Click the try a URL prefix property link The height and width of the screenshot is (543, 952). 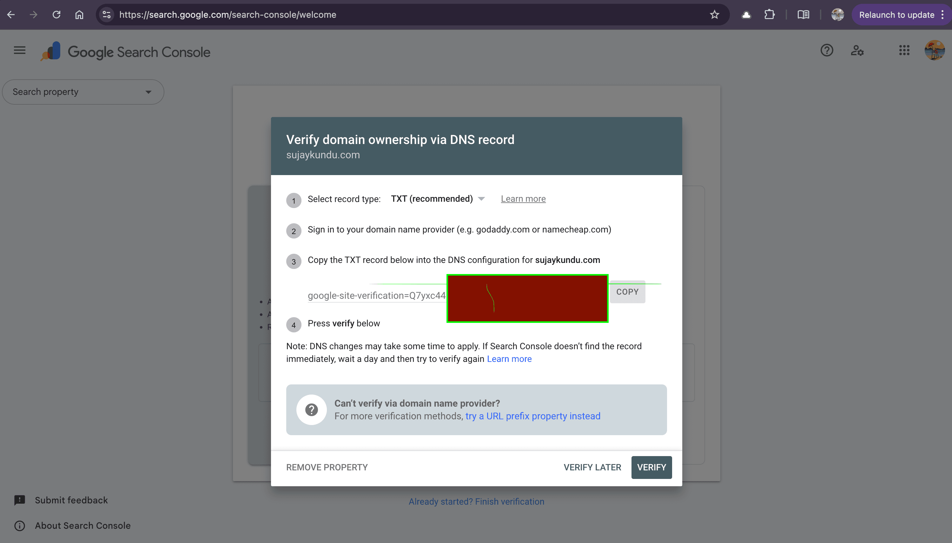[x=532, y=416]
